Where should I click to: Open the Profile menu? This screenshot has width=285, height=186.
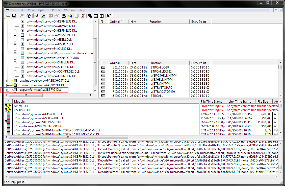pos(56,10)
